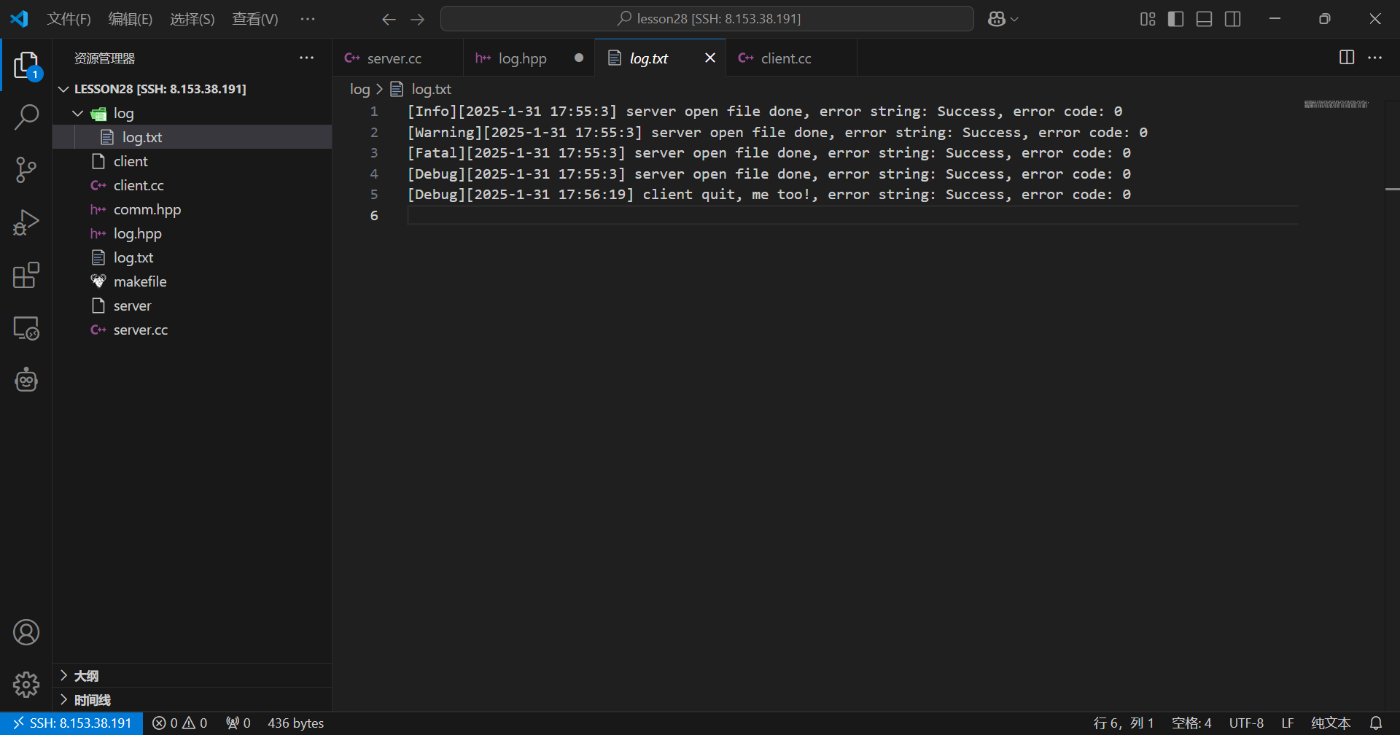Select log.txt inside log folder
Viewport: 1400px width, 735px height.
tap(192, 137)
